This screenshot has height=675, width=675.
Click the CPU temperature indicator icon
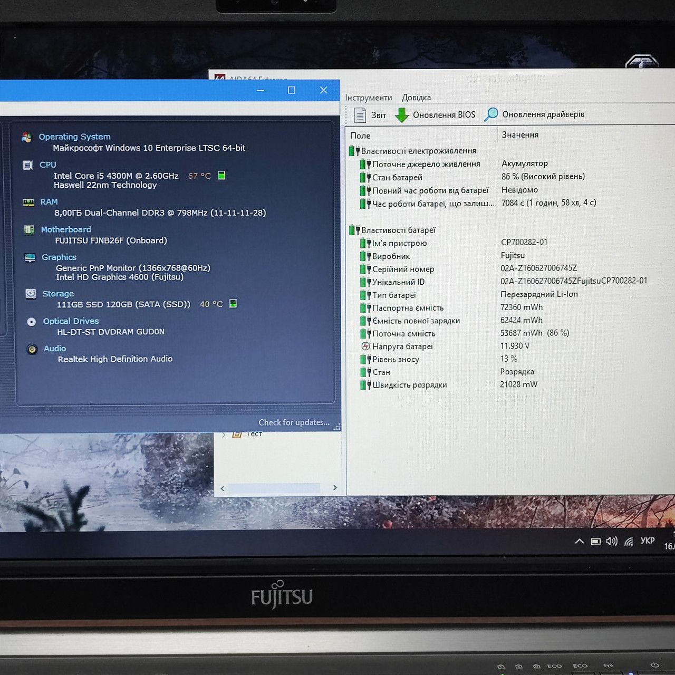pos(221,175)
